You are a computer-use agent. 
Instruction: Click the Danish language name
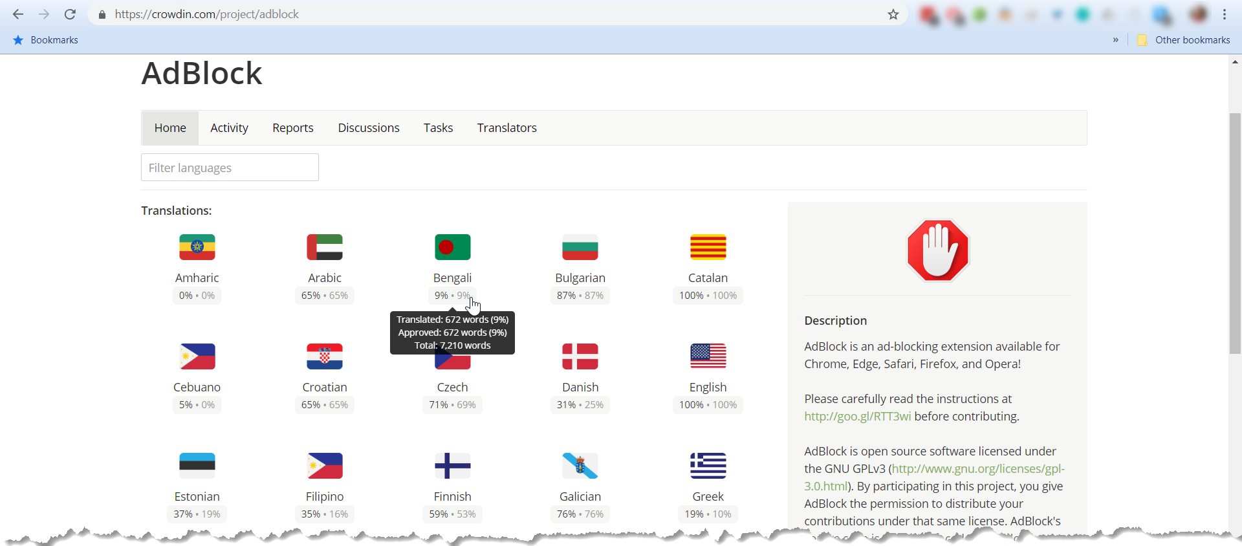tap(580, 387)
